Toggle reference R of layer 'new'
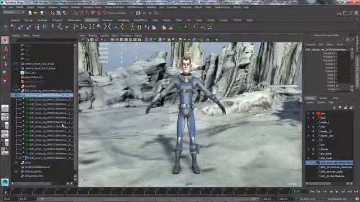Viewport: 360px width, 202px height. (x=313, y=113)
